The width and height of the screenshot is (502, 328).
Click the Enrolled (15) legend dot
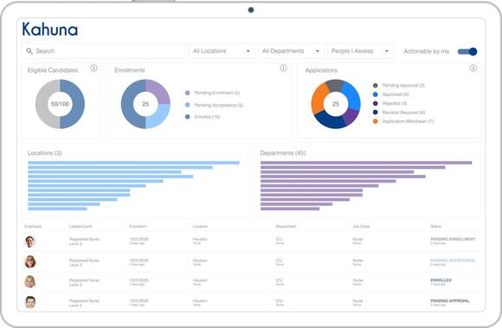pos(188,117)
